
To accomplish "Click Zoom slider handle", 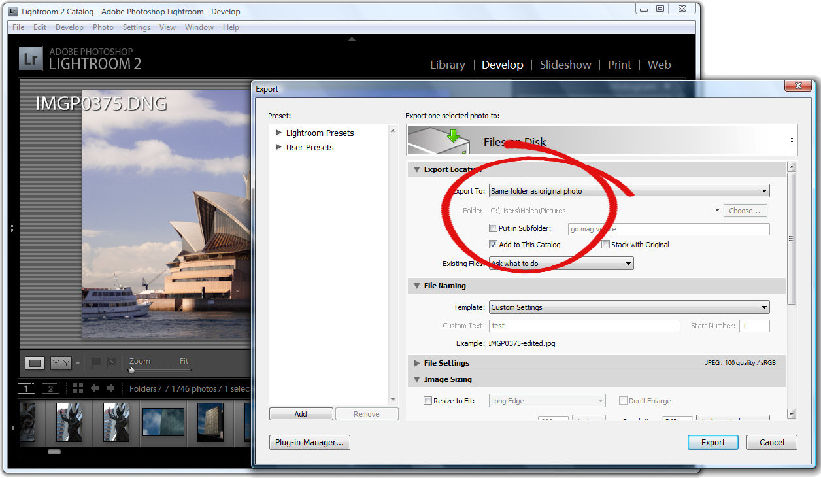I will (131, 370).
